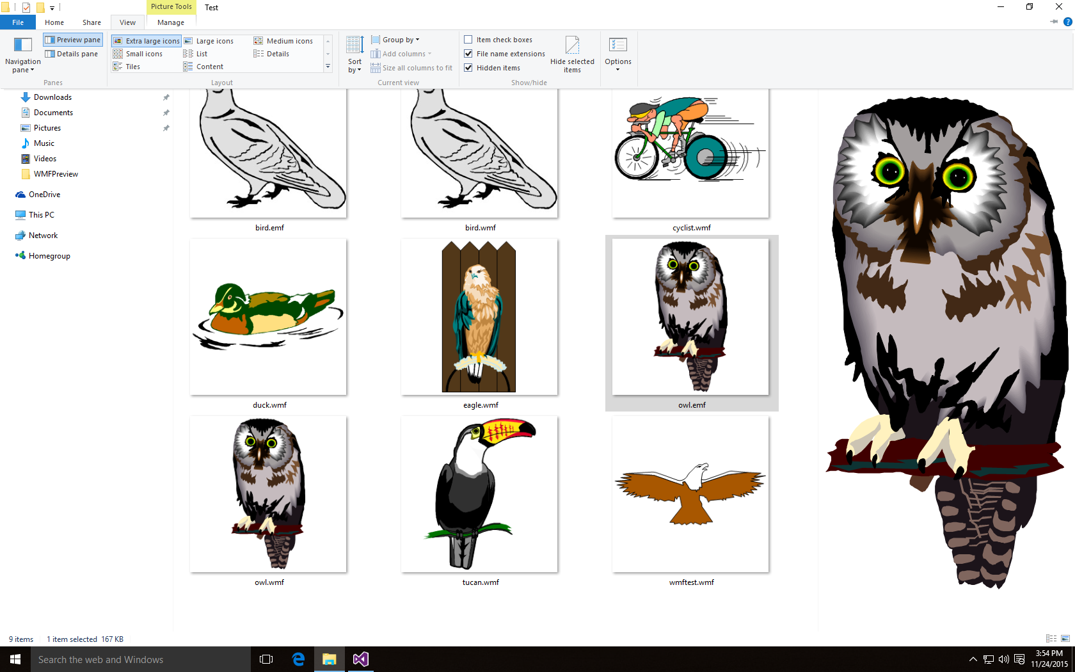
Task: Select the View ribbon tab
Action: point(128,22)
